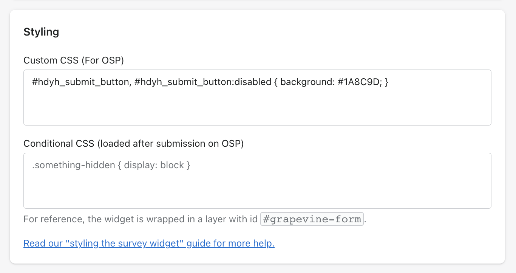Click the "Custom CSS (For OSP)" label
The height and width of the screenshot is (273, 516).
click(74, 60)
